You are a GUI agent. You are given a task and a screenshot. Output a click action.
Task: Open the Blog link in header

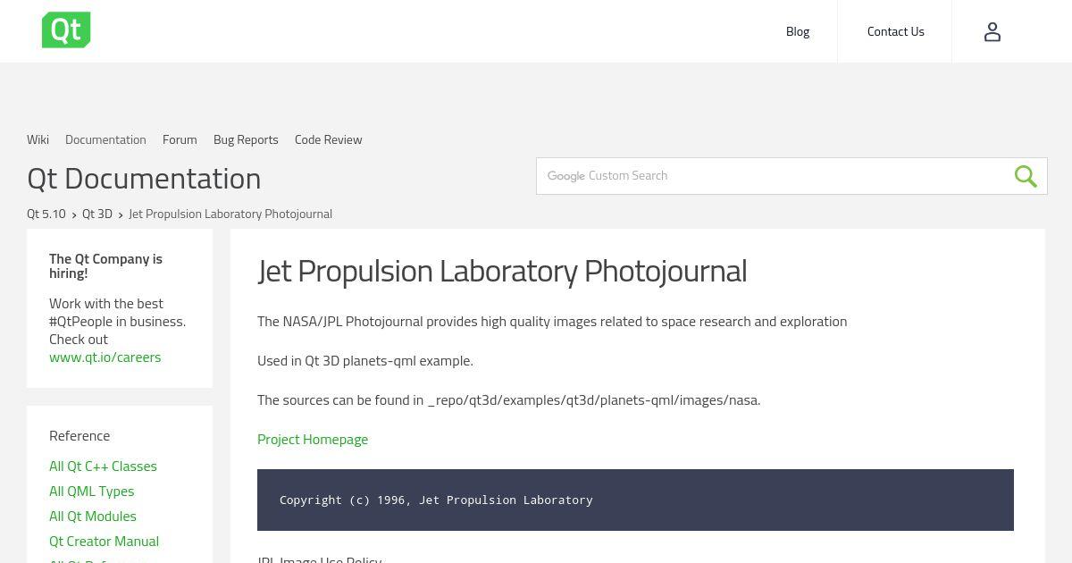click(x=798, y=31)
